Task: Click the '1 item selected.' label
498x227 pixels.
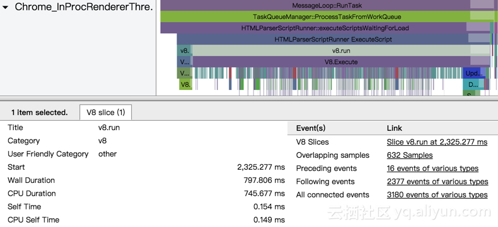Action: 39,113
